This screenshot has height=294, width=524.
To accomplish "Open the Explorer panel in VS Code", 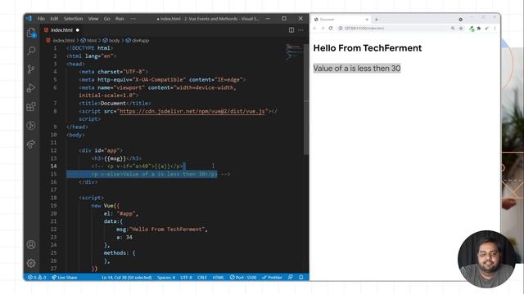I will pyautogui.click(x=31, y=33).
